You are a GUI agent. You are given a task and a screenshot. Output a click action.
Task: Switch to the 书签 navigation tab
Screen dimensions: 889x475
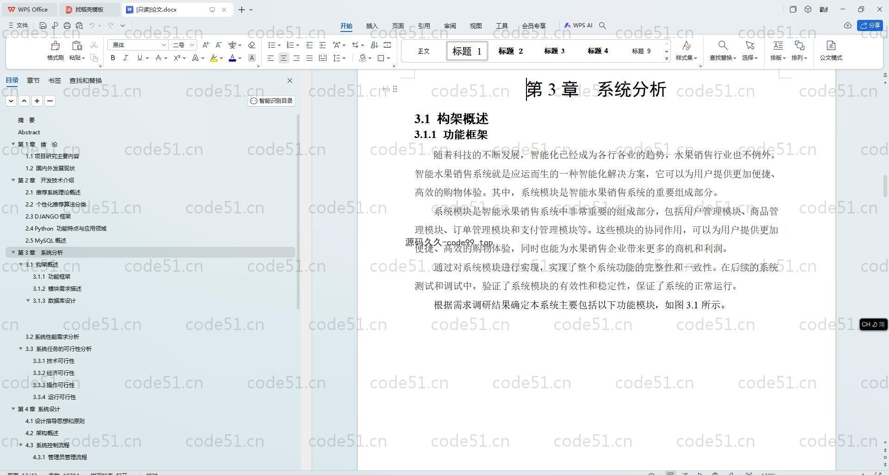[54, 80]
